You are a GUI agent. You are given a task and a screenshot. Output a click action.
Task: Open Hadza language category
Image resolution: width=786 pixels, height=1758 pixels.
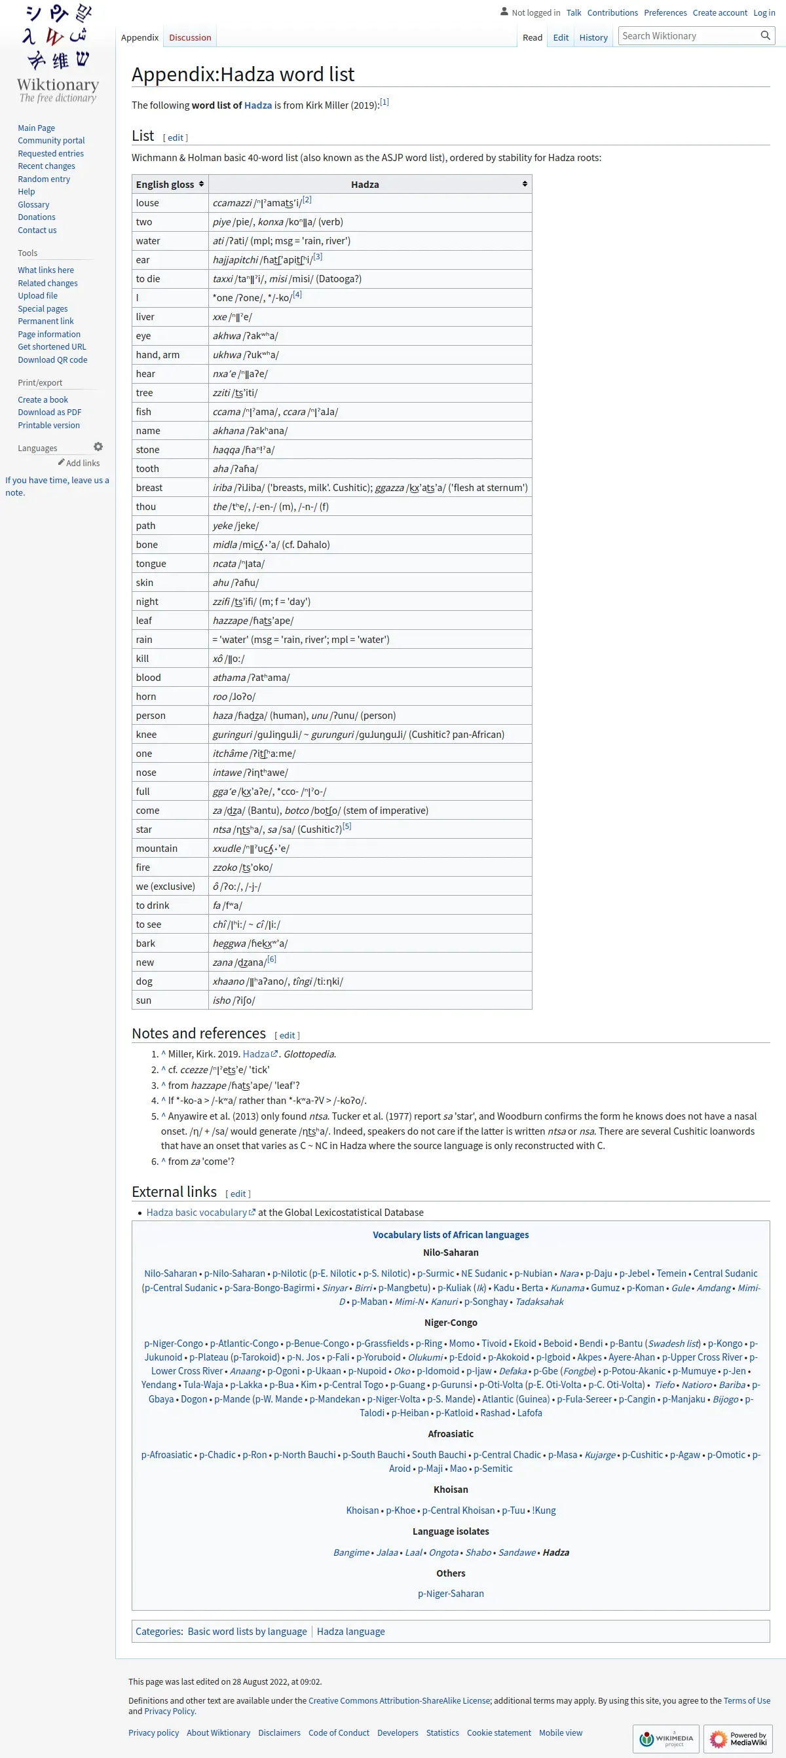click(x=351, y=1632)
